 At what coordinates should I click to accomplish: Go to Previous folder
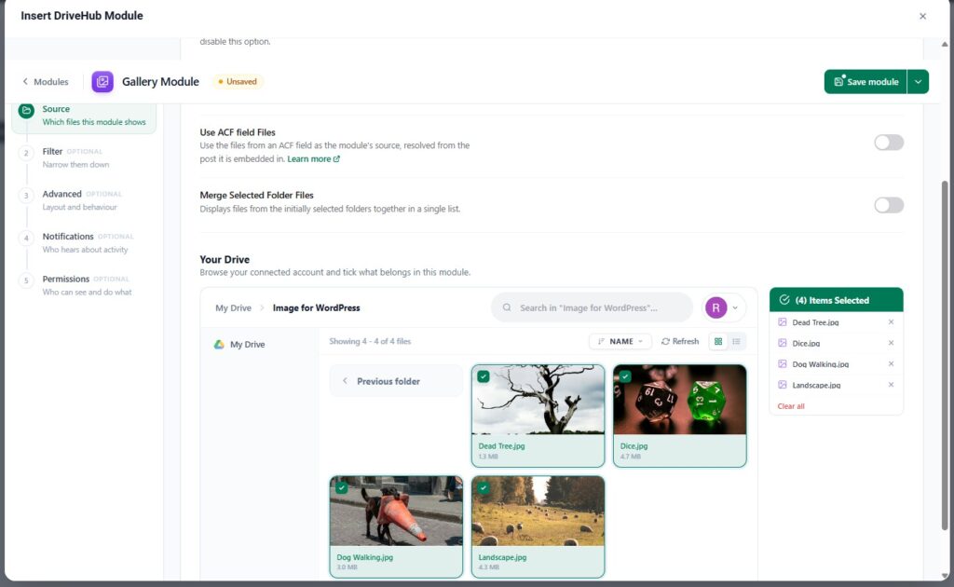point(396,381)
